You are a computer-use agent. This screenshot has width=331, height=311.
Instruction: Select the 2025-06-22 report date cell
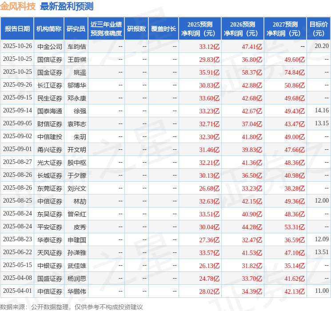(x=17, y=252)
